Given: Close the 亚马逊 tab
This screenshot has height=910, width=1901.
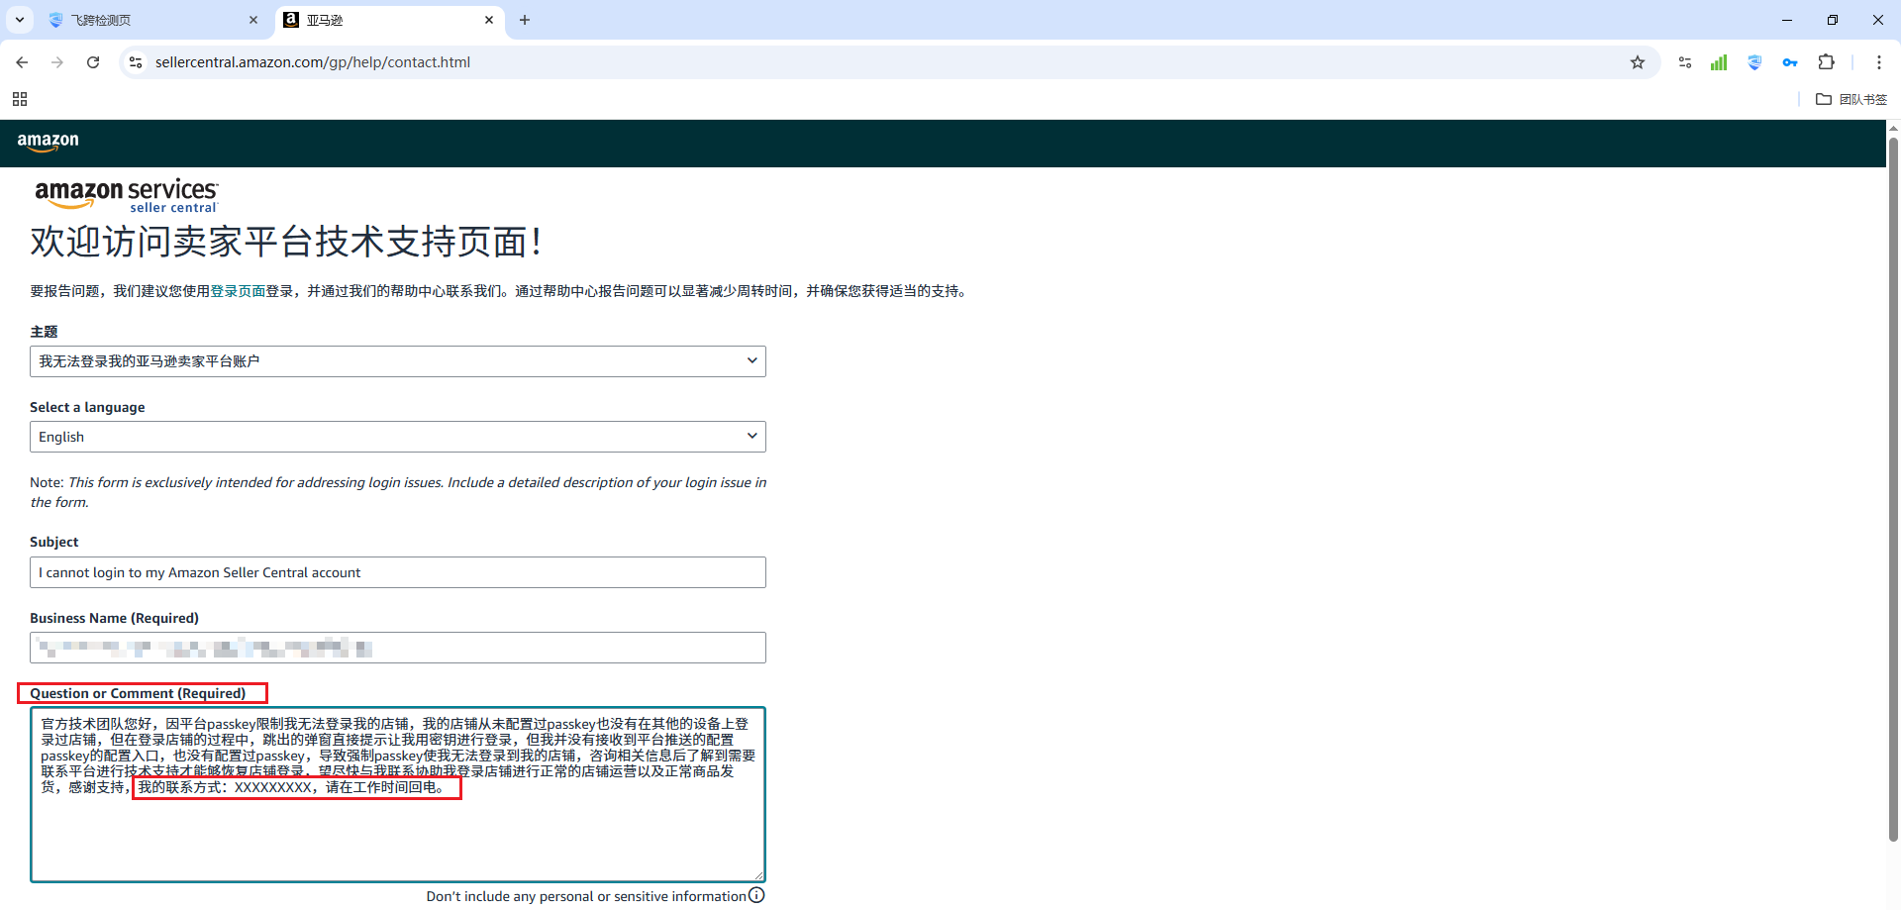Looking at the screenshot, I should pos(489,20).
